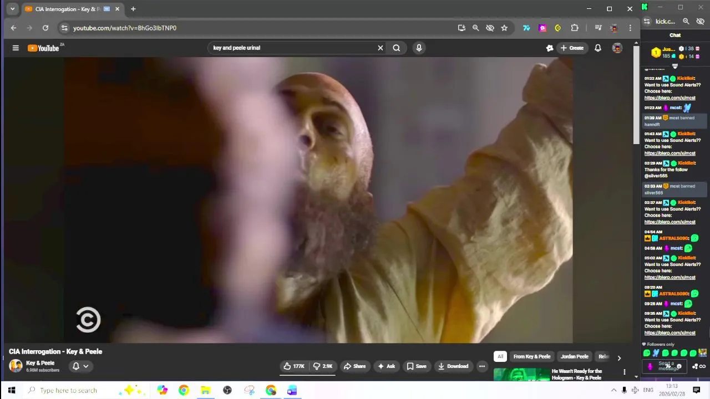Viewport: 710px width, 399px height.
Task: Open the emoji picker in Kick chat
Action: point(679,366)
